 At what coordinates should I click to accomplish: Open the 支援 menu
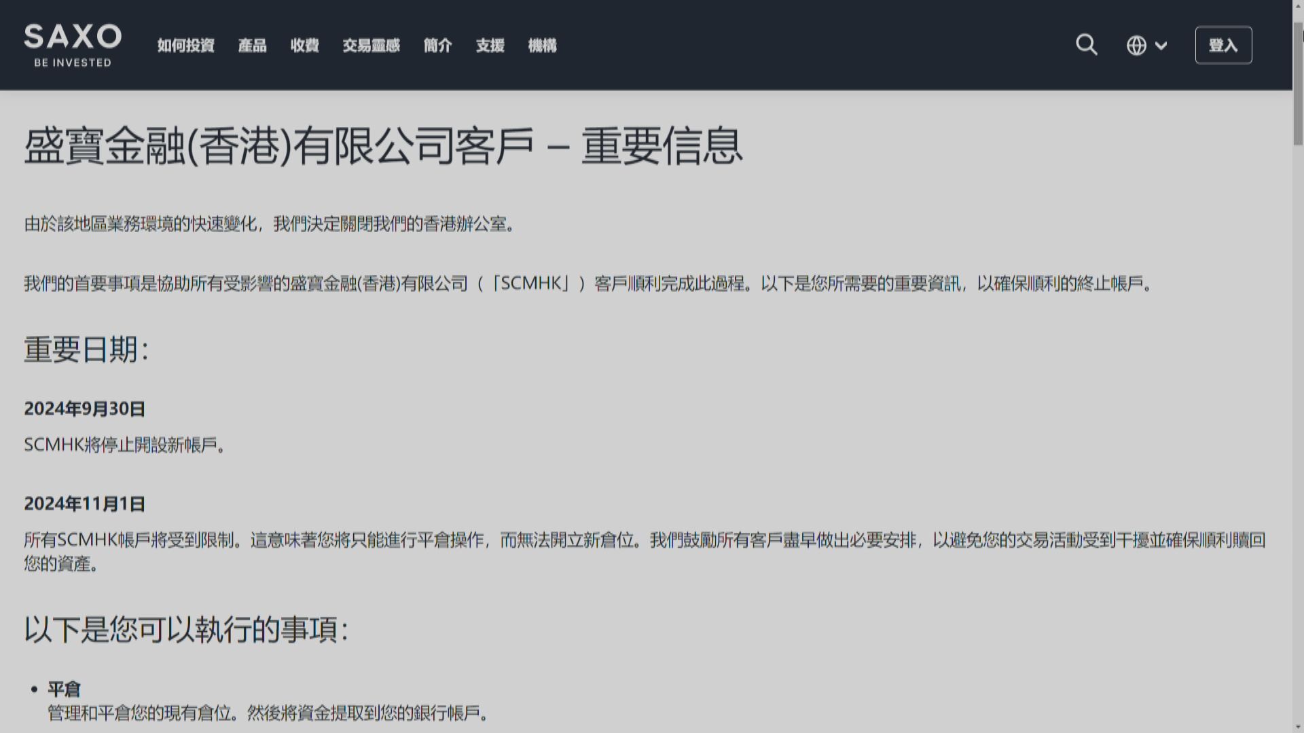coord(490,45)
